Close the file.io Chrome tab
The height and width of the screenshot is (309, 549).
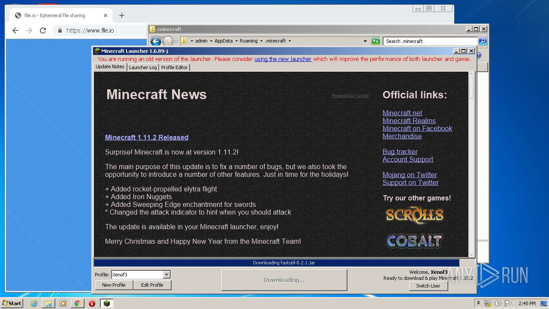tap(106, 15)
